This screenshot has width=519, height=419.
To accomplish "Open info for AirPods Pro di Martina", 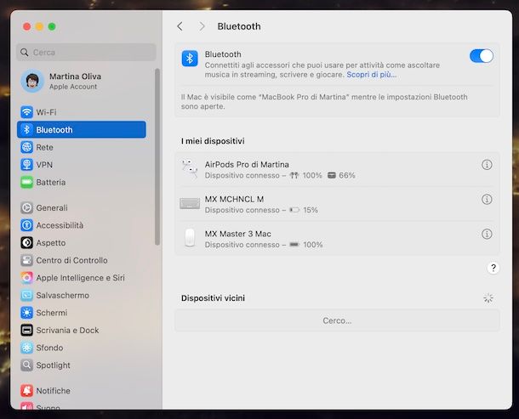I will [x=487, y=164].
